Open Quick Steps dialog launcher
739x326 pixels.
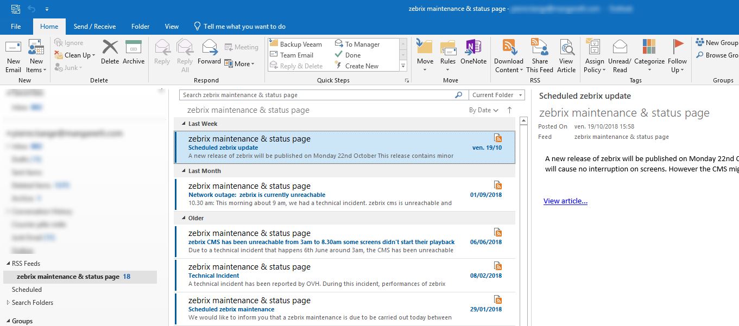(x=407, y=81)
